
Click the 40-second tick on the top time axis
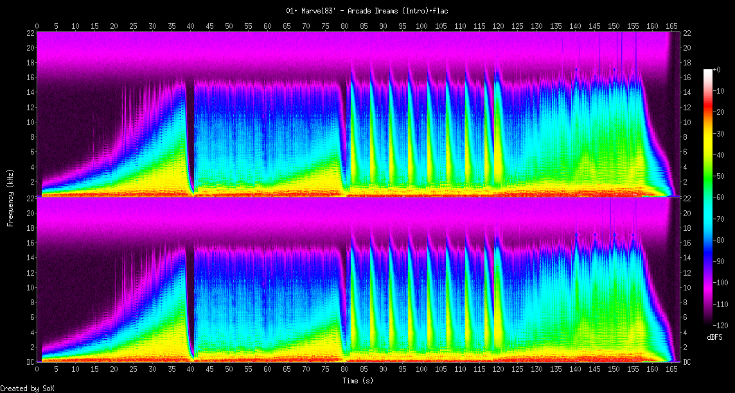(x=190, y=26)
